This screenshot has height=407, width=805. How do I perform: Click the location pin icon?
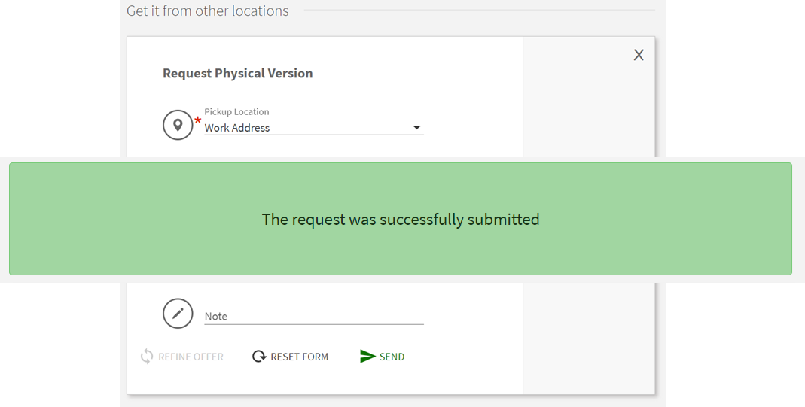[x=178, y=125]
